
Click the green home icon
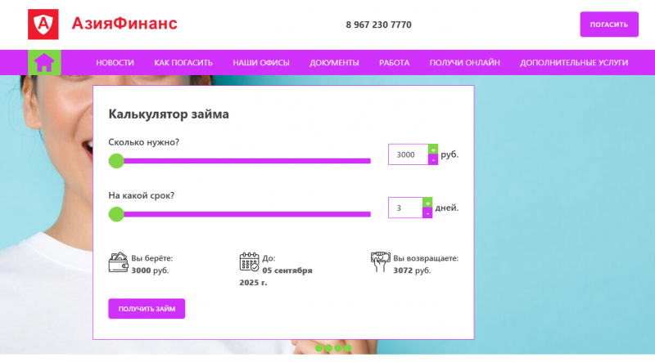pyautogui.click(x=44, y=62)
